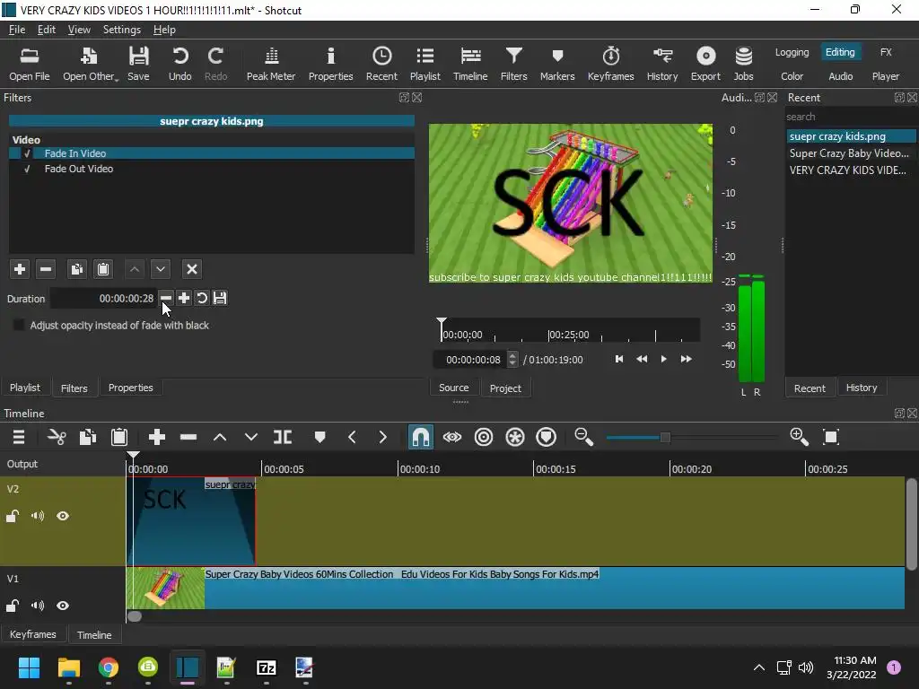Open the Keyframes panel from the toolbar
Screen dimensions: 919x689
pyautogui.click(x=610, y=64)
